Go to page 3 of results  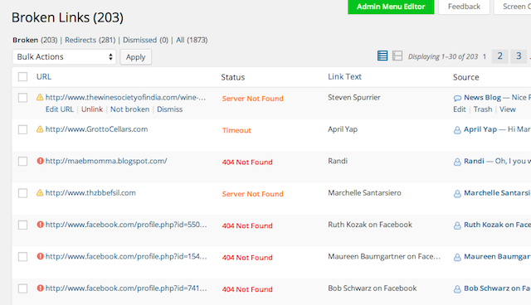click(x=519, y=56)
